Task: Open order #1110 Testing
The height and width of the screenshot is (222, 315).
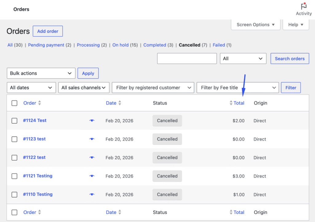Action: pos(38,194)
